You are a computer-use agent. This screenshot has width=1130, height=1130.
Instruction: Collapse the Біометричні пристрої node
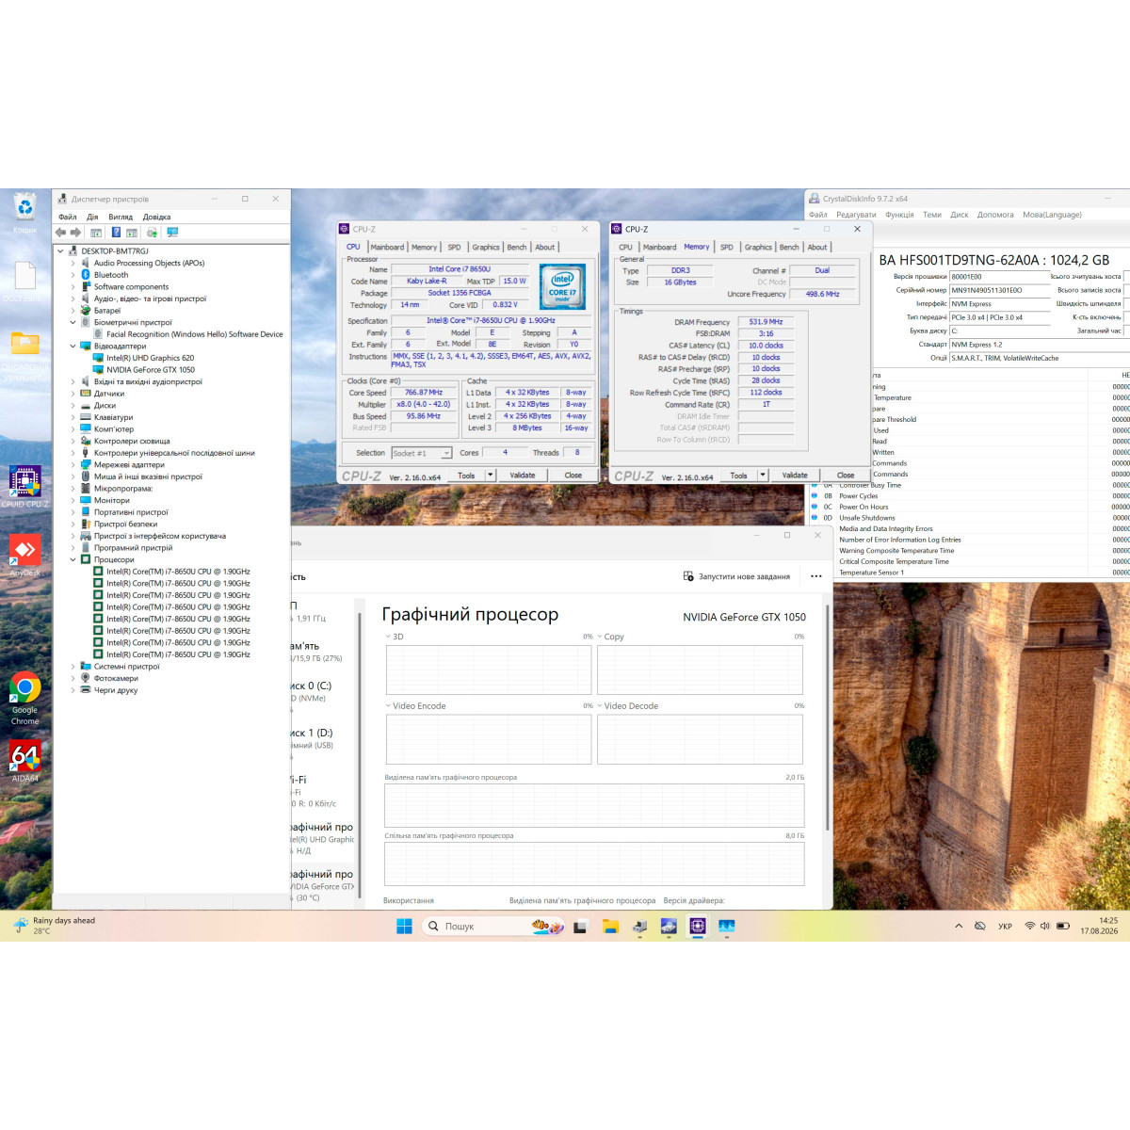(x=73, y=322)
